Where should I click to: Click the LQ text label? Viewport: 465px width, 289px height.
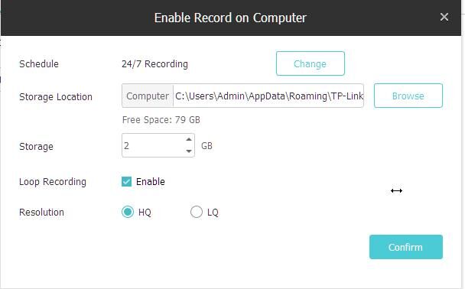213,213
